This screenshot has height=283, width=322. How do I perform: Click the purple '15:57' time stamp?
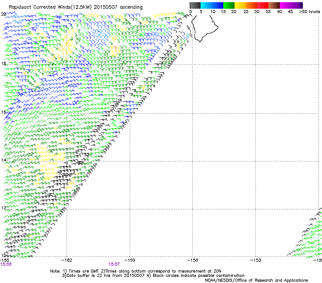point(114,264)
